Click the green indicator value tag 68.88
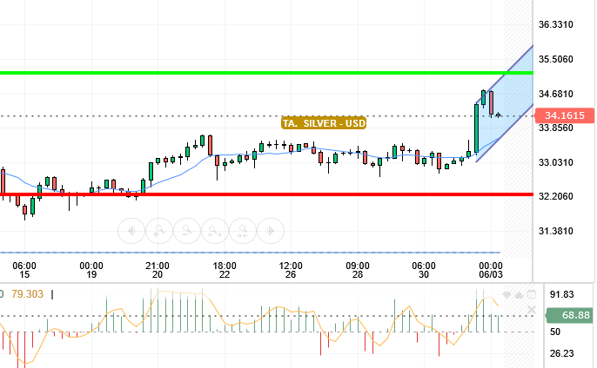 (570, 315)
